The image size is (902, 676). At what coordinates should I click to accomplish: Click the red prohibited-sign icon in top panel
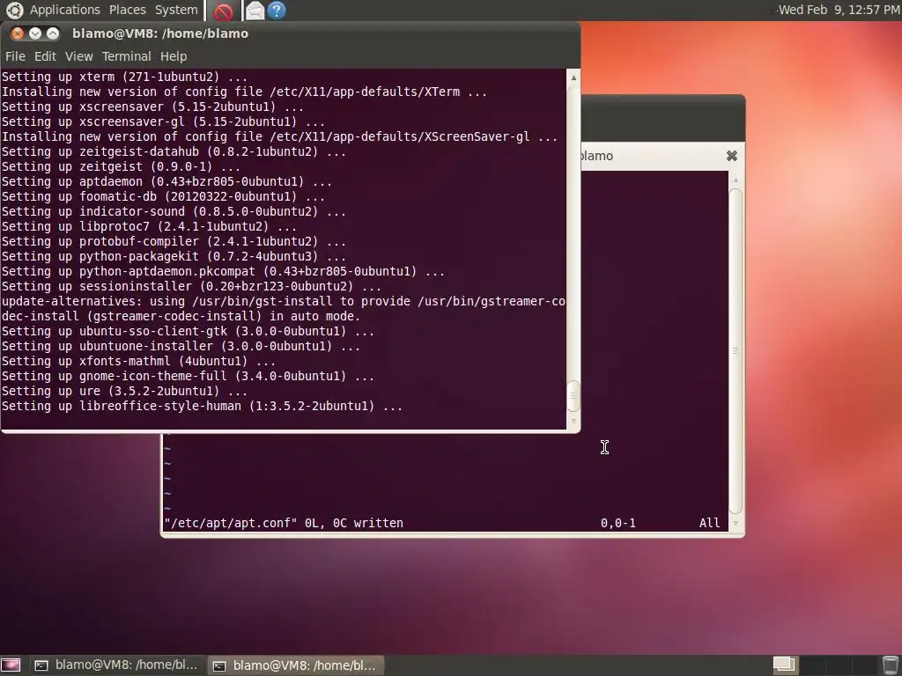click(223, 11)
